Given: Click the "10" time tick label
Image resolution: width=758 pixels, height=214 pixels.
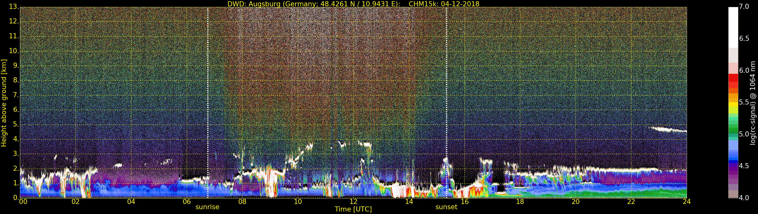Looking at the screenshot, I should [298, 202].
